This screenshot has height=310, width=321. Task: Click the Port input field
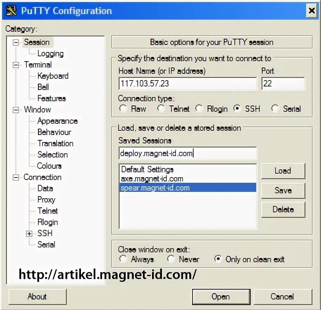pyautogui.click(x=283, y=83)
